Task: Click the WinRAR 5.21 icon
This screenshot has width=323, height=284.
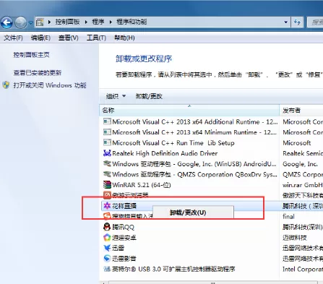Action: pyautogui.click(x=107, y=185)
